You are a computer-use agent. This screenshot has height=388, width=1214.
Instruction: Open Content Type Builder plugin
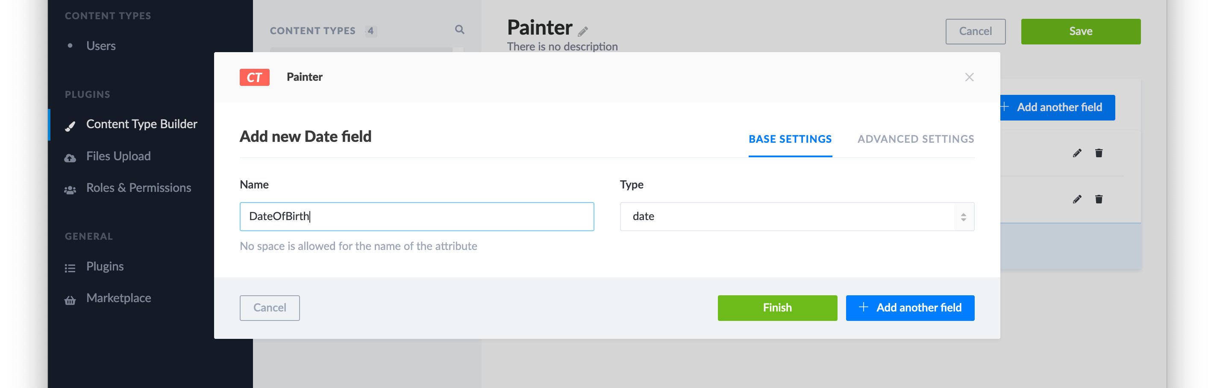(x=141, y=124)
